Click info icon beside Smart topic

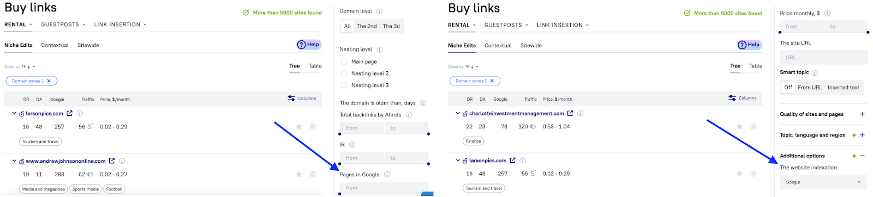click(x=815, y=72)
